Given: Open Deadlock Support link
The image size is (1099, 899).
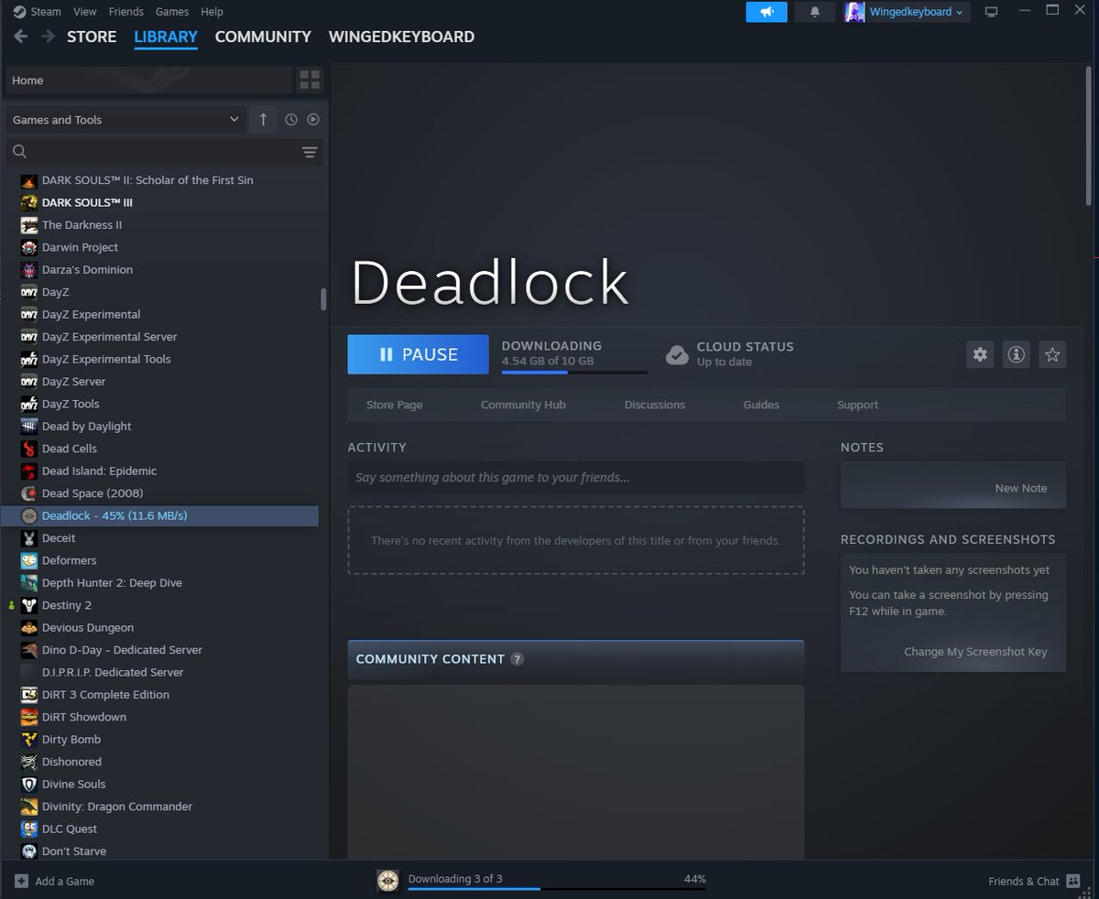Looking at the screenshot, I should (857, 405).
